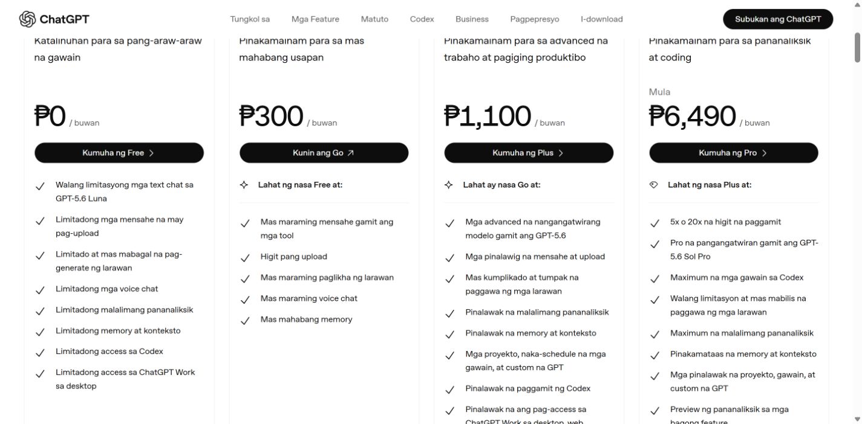Click the sparkle icon beside Lahat ng nasa Free

[x=244, y=185]
